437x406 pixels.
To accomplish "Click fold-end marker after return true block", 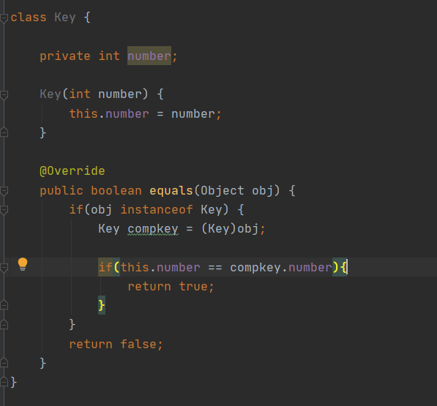I will coord(4,304).
